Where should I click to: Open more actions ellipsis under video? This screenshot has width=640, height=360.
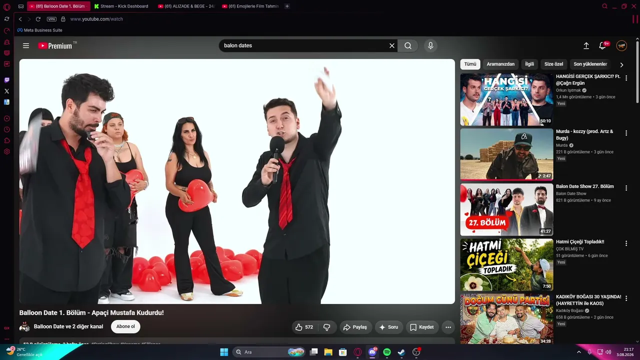click(x=448, y=327)
